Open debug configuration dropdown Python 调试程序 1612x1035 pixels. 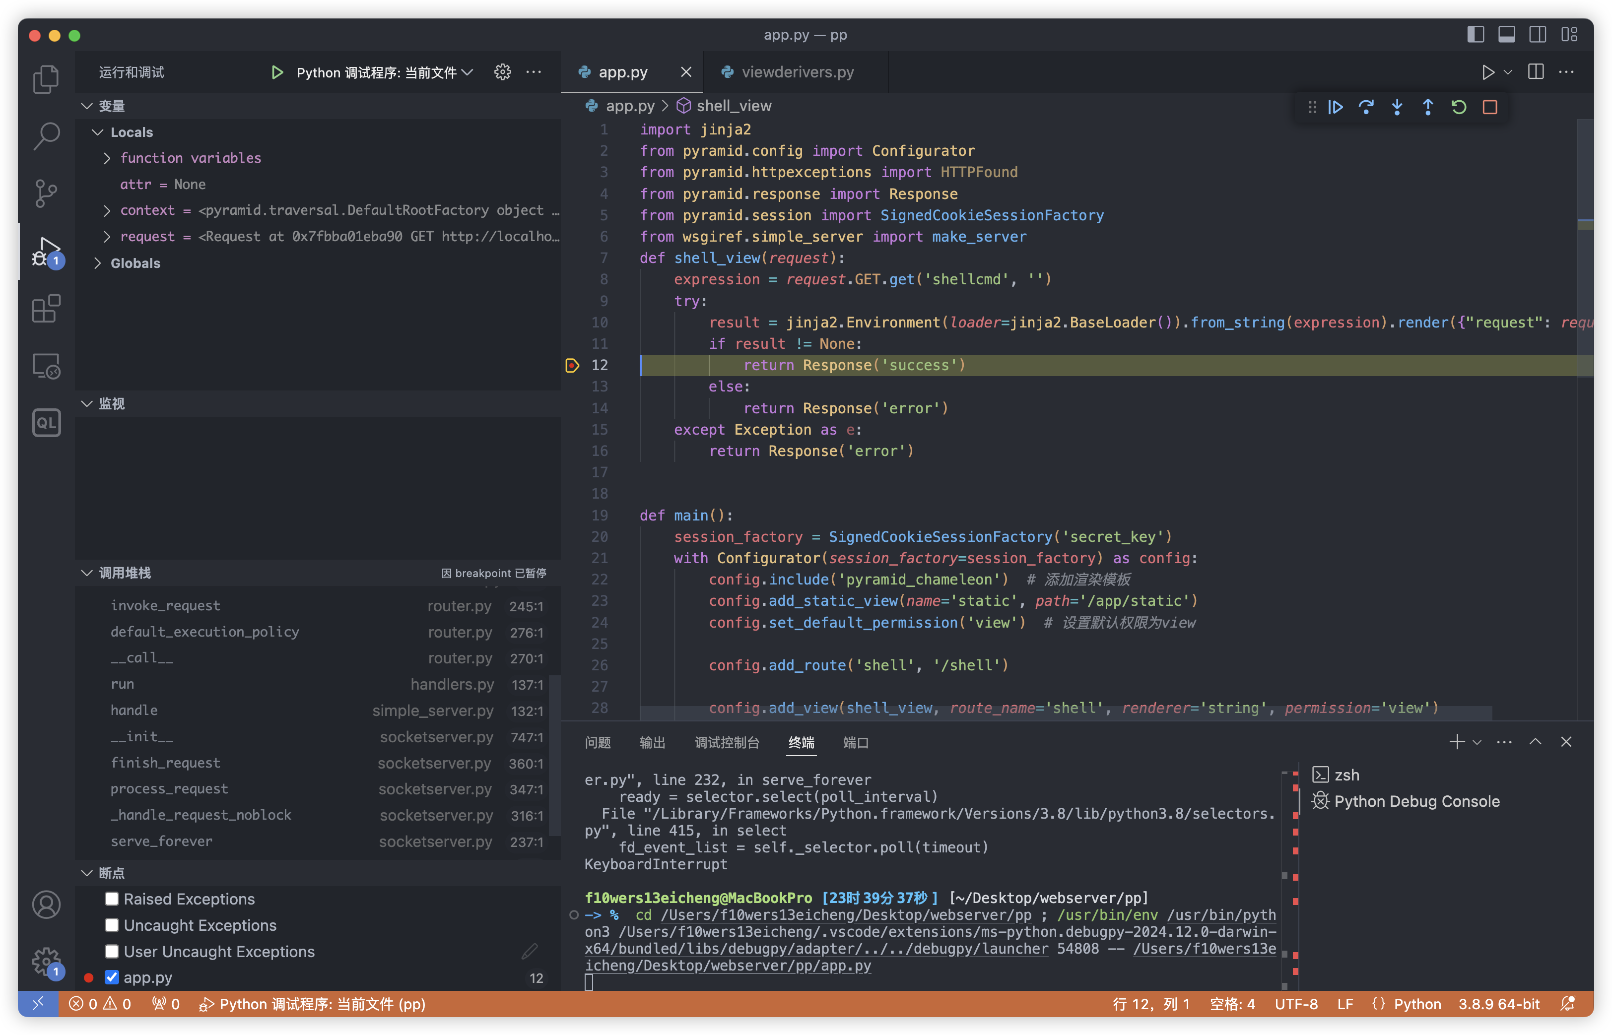coord(385,72)
